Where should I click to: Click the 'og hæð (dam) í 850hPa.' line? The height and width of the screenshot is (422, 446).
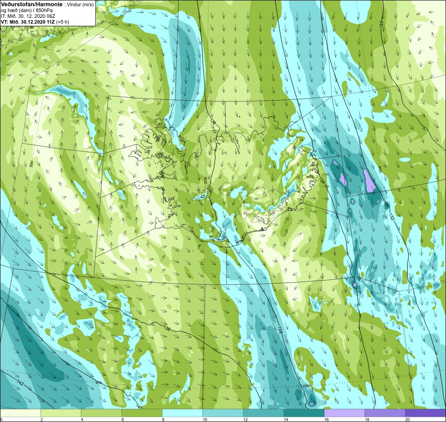27,11
